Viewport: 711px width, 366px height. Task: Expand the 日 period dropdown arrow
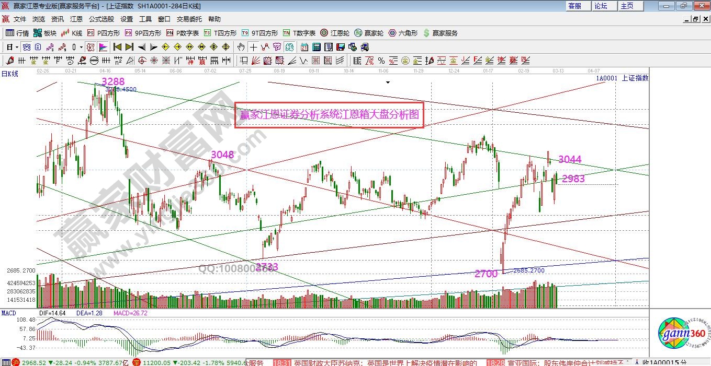click(17, 47)
